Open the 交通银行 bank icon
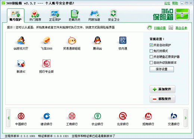 click(174, 116)
